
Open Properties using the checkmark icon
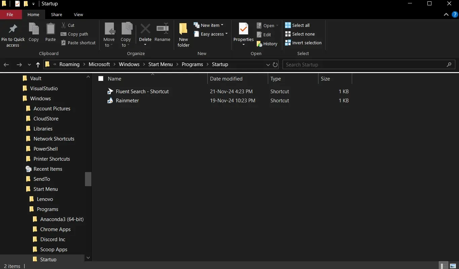click(243, 29)
